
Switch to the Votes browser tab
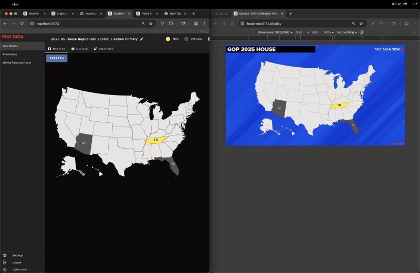coord(147,14)
